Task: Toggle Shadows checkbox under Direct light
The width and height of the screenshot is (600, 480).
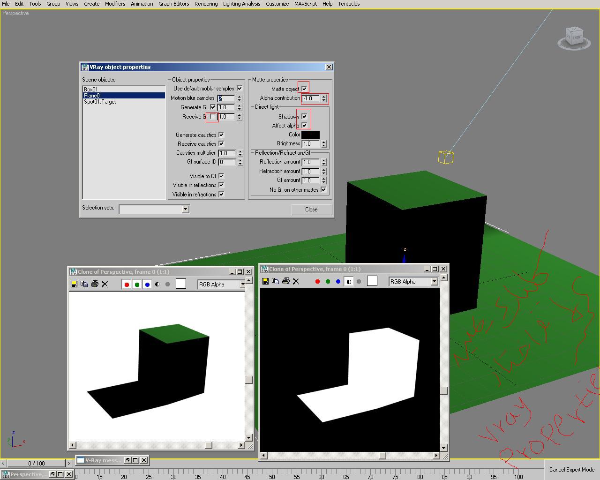Action: pos(304,116)
